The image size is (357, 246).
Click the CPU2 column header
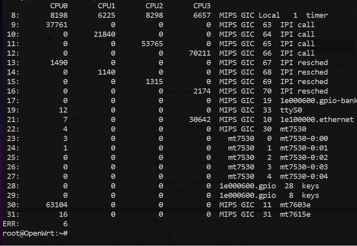pos(154,6)
